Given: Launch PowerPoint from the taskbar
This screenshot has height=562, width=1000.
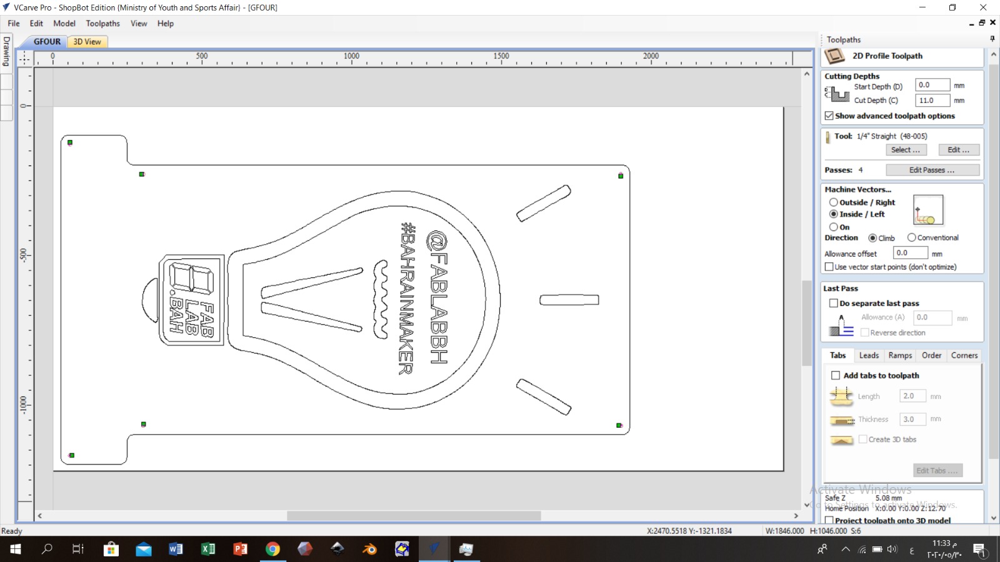Looking at the screenshot, I should (x=241, y=549).
